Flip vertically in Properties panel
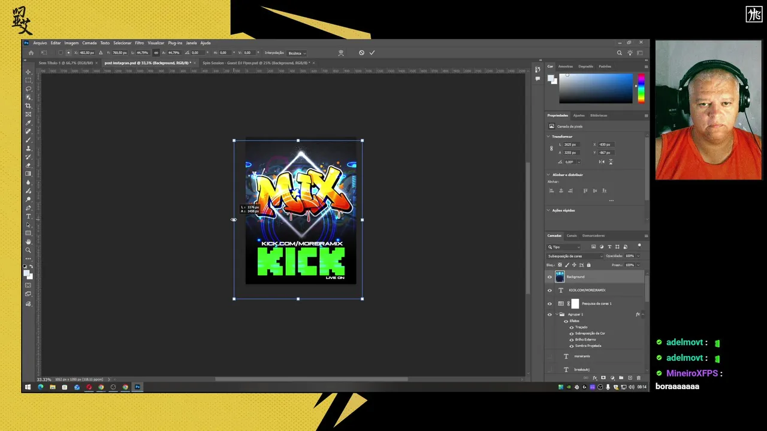The image size is (767, 431). coord(610,162)
